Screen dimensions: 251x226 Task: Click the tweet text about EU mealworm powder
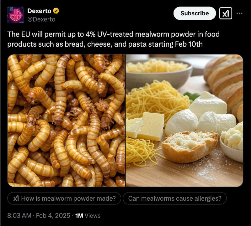[114, 39]
